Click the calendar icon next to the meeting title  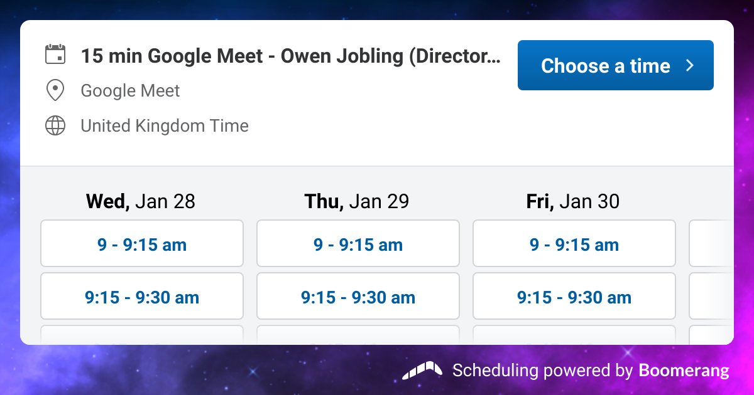click(x=55, y=55)
